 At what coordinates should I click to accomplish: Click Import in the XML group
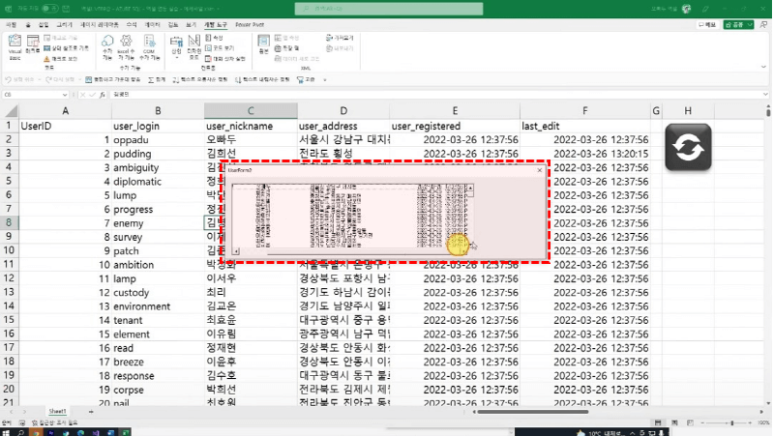341,38
